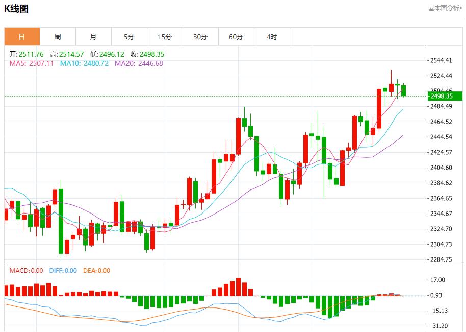The width and height of the screenshot is (466, 332).
Task: Open the 基本面分析 link
Action: (x=445, y=8)
